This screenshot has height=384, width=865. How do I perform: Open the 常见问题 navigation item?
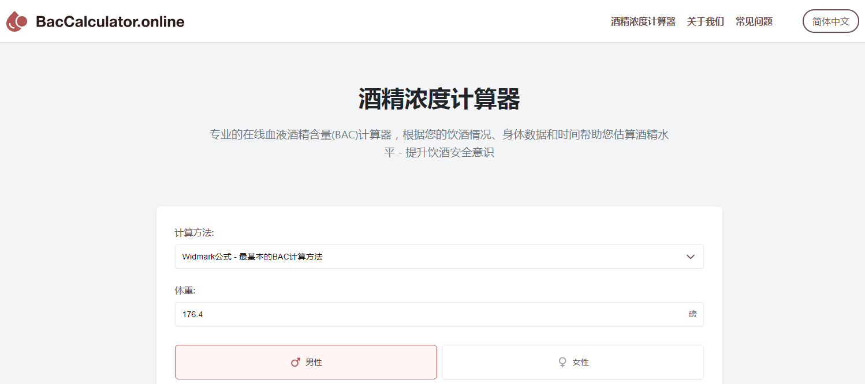[754, 21]
